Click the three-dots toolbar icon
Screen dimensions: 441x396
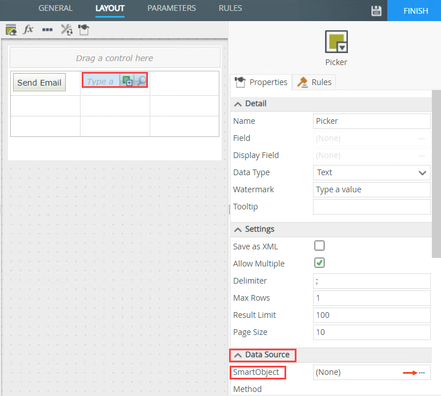pyautogui.click(x=47, y=30)
